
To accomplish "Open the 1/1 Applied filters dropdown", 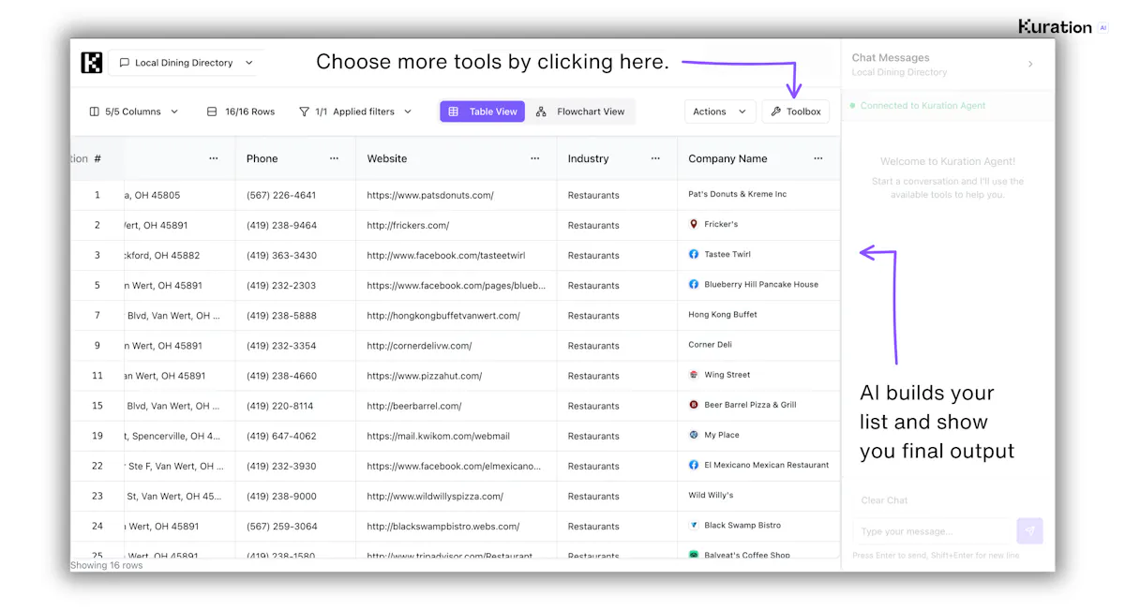I will tap(355, 112).
